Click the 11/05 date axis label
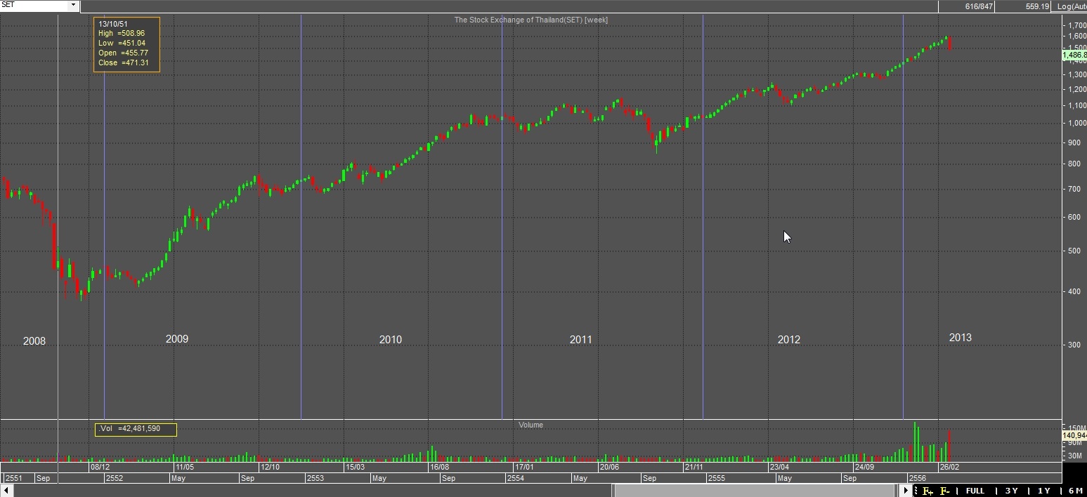 pos(185,467)
